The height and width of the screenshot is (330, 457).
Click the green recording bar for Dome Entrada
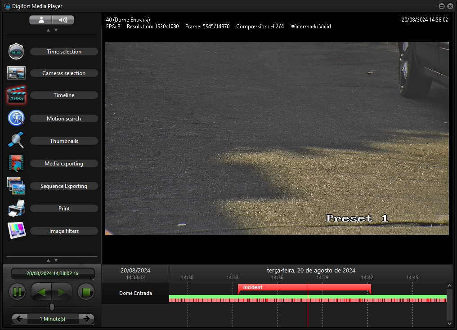pos(308,297)
